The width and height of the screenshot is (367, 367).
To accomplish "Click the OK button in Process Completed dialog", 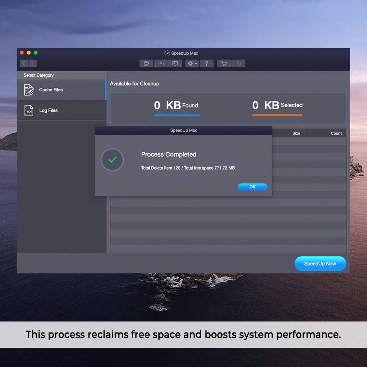I will pyautogui.click(x=252, y=187).
